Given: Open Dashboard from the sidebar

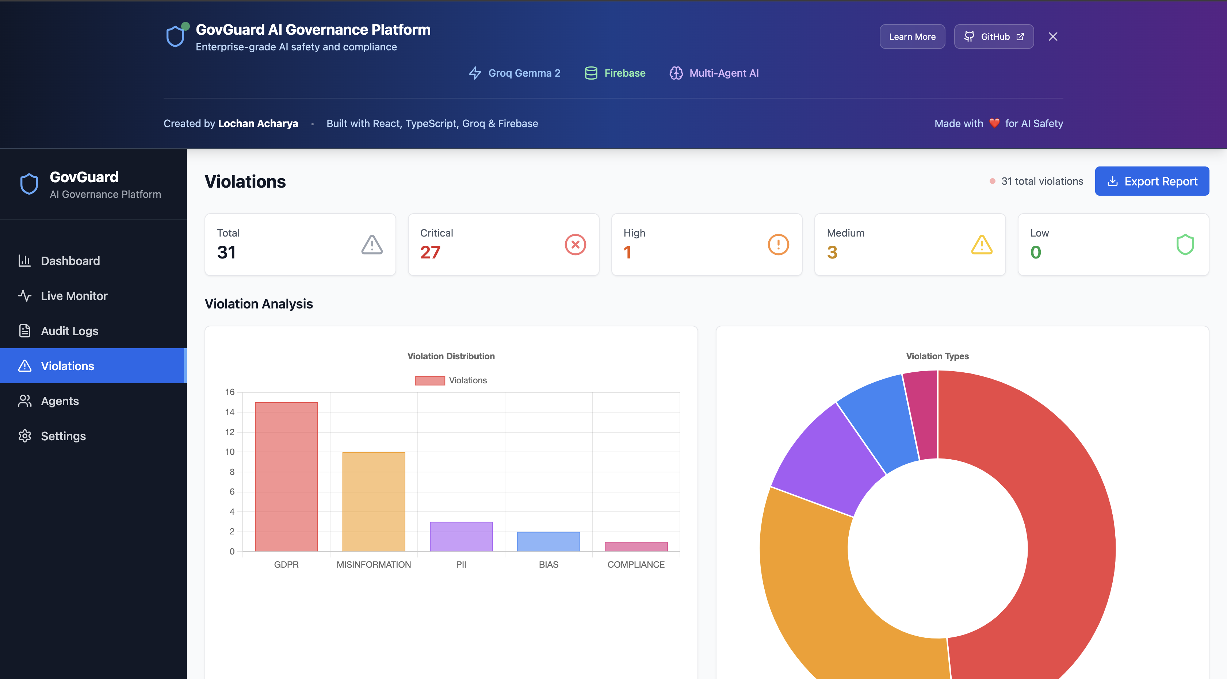Looking at the screenshot, I should (70, 261).
